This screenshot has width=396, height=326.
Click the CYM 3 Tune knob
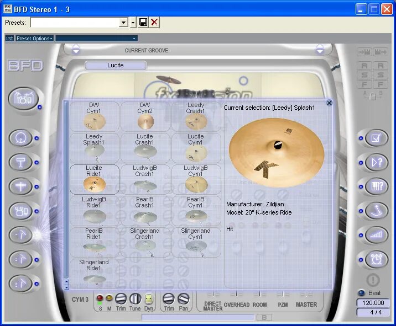135,299
